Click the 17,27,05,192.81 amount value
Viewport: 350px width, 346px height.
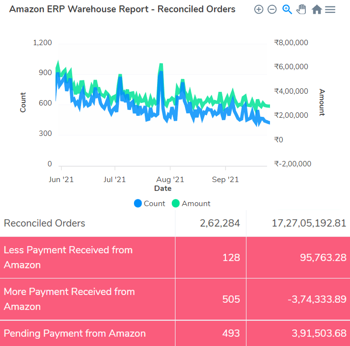(309, 223)
